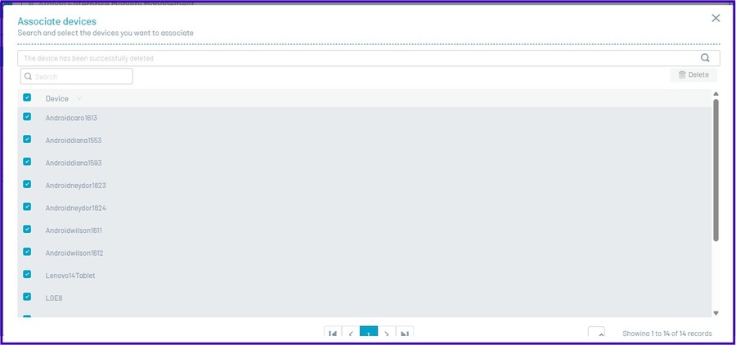The height and width of the screenshot is (345, 736).
Task: Go to the previous page of records
Action: point(351,334)
